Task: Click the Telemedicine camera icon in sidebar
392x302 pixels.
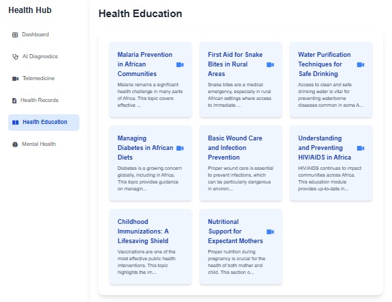Action: [x=15, y=79]
